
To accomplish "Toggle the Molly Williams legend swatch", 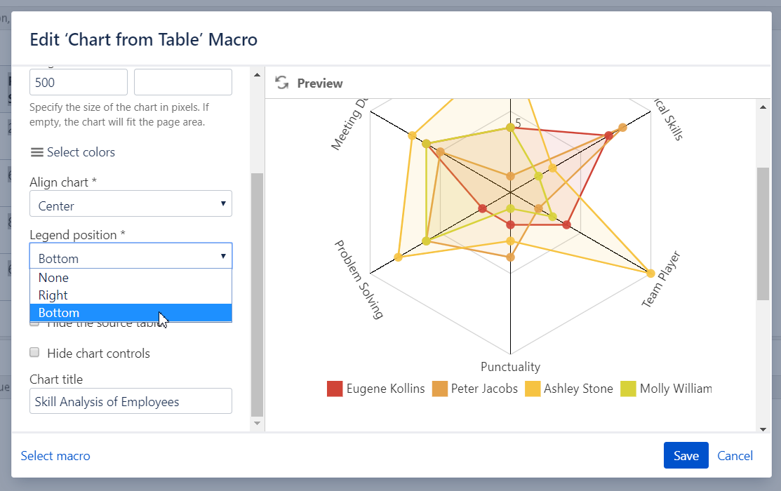I will pyautogui.click(x=628, y=389).
